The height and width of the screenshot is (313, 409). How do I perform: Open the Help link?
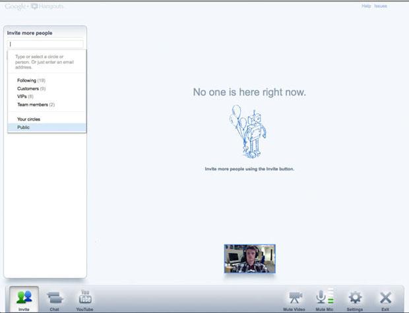click(x=366, y=6)
